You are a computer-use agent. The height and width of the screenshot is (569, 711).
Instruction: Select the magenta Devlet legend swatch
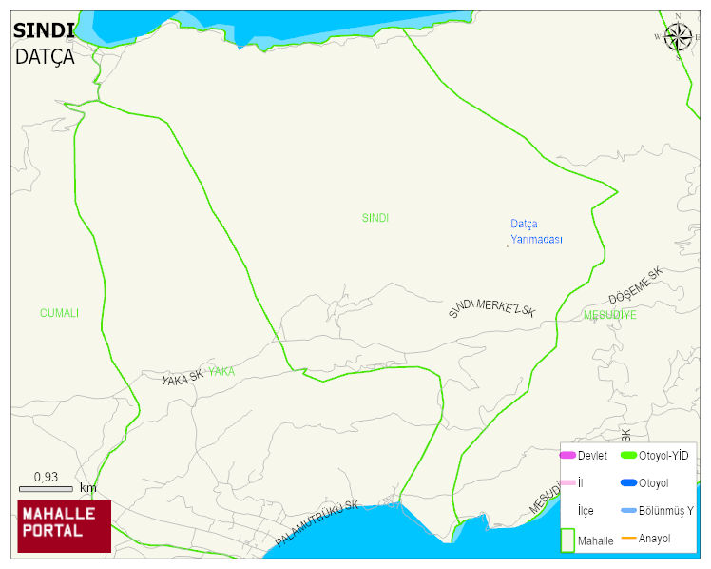(567, 456)
